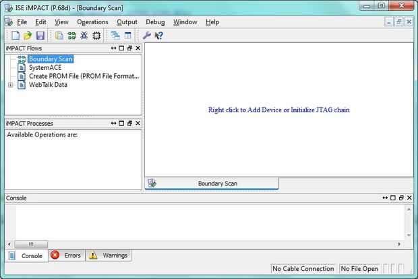Click the tile windows toolbar icon
This screenshot has width=418, height=279.
click(x=127, y=36)
